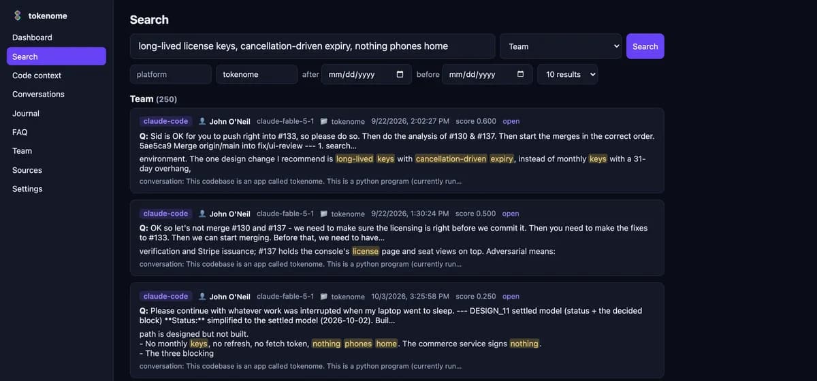Go to Dashboard in the sidebar

point(32,37)
